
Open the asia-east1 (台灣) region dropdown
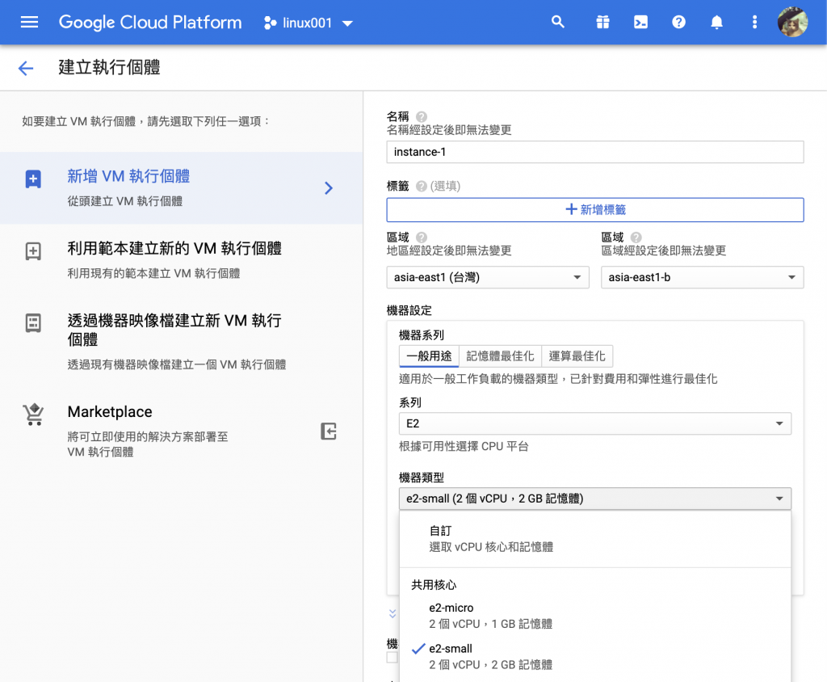pyautogui.click(x=488, y=277)
